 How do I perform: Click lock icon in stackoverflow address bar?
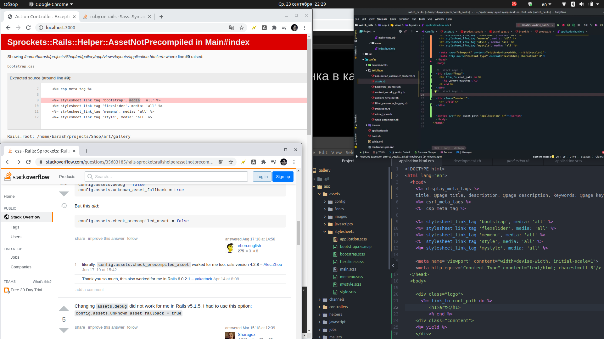(41, 162)
